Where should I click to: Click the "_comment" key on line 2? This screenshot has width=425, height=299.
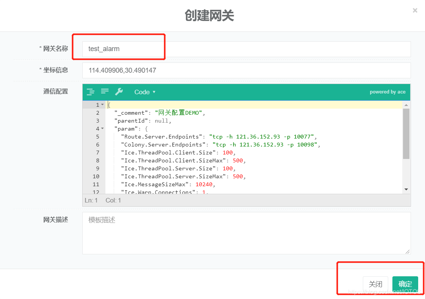coord(131,113)
